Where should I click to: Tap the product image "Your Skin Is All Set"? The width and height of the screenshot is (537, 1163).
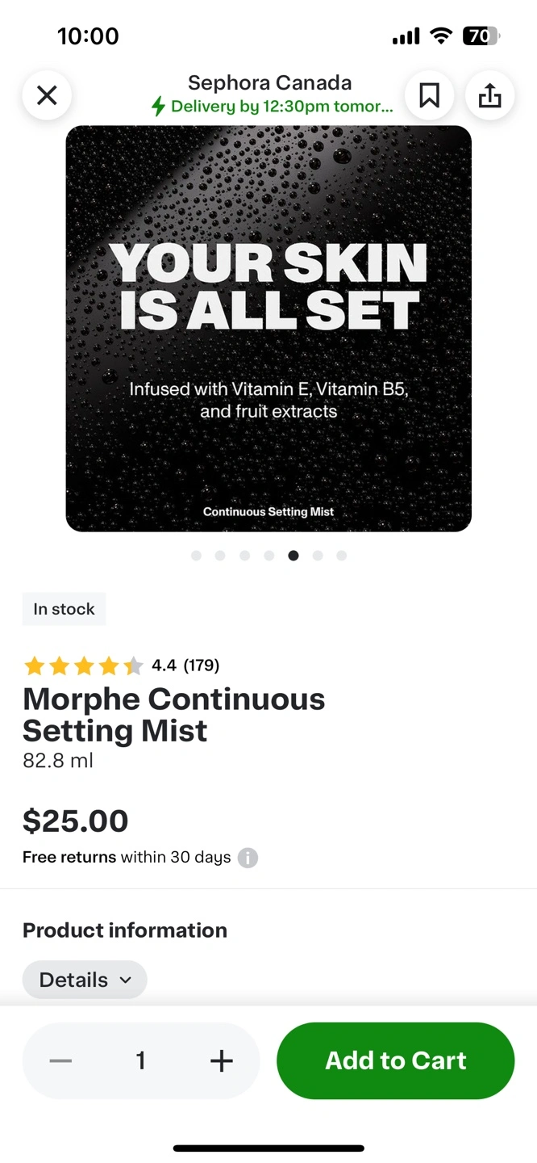click(268, 328)
